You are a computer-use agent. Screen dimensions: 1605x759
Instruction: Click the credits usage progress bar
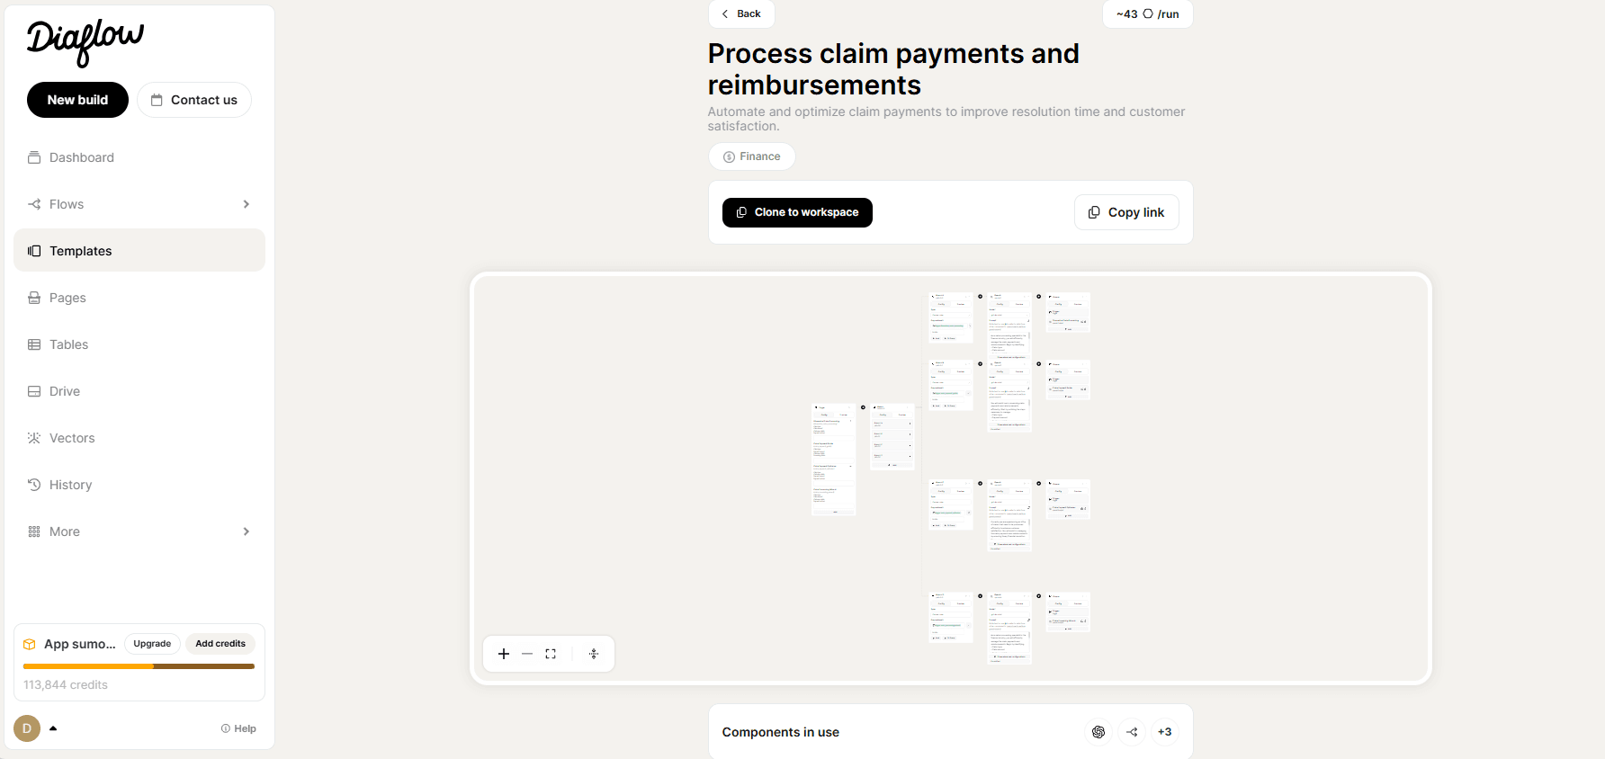coord(139,666)
